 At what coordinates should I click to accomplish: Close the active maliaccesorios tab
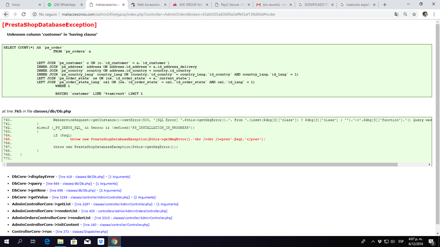pyautogui.click(x=124, y=5)
